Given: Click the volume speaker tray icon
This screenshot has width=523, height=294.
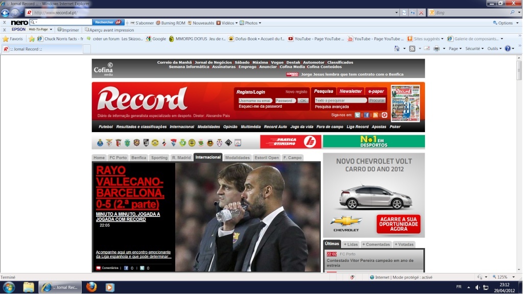Looking at the screenshot, I should coord(478,287).
